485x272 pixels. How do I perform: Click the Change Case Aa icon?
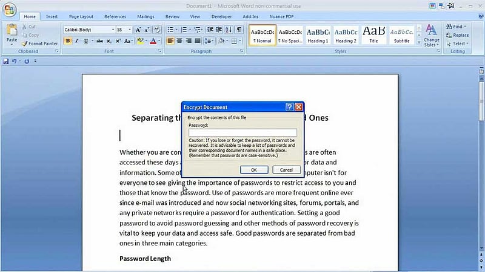point(127,40)
